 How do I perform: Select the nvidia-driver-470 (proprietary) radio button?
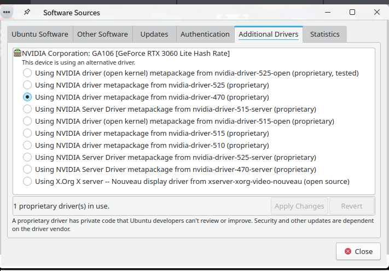pos(27,97)
